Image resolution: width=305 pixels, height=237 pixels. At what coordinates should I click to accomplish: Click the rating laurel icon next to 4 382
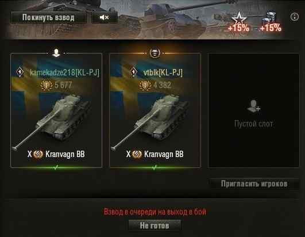(x=145, y=85)
